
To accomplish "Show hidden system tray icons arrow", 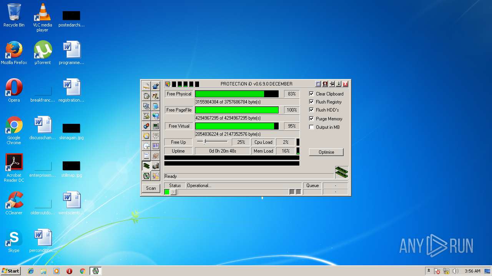I will click(x=429, y=271).
